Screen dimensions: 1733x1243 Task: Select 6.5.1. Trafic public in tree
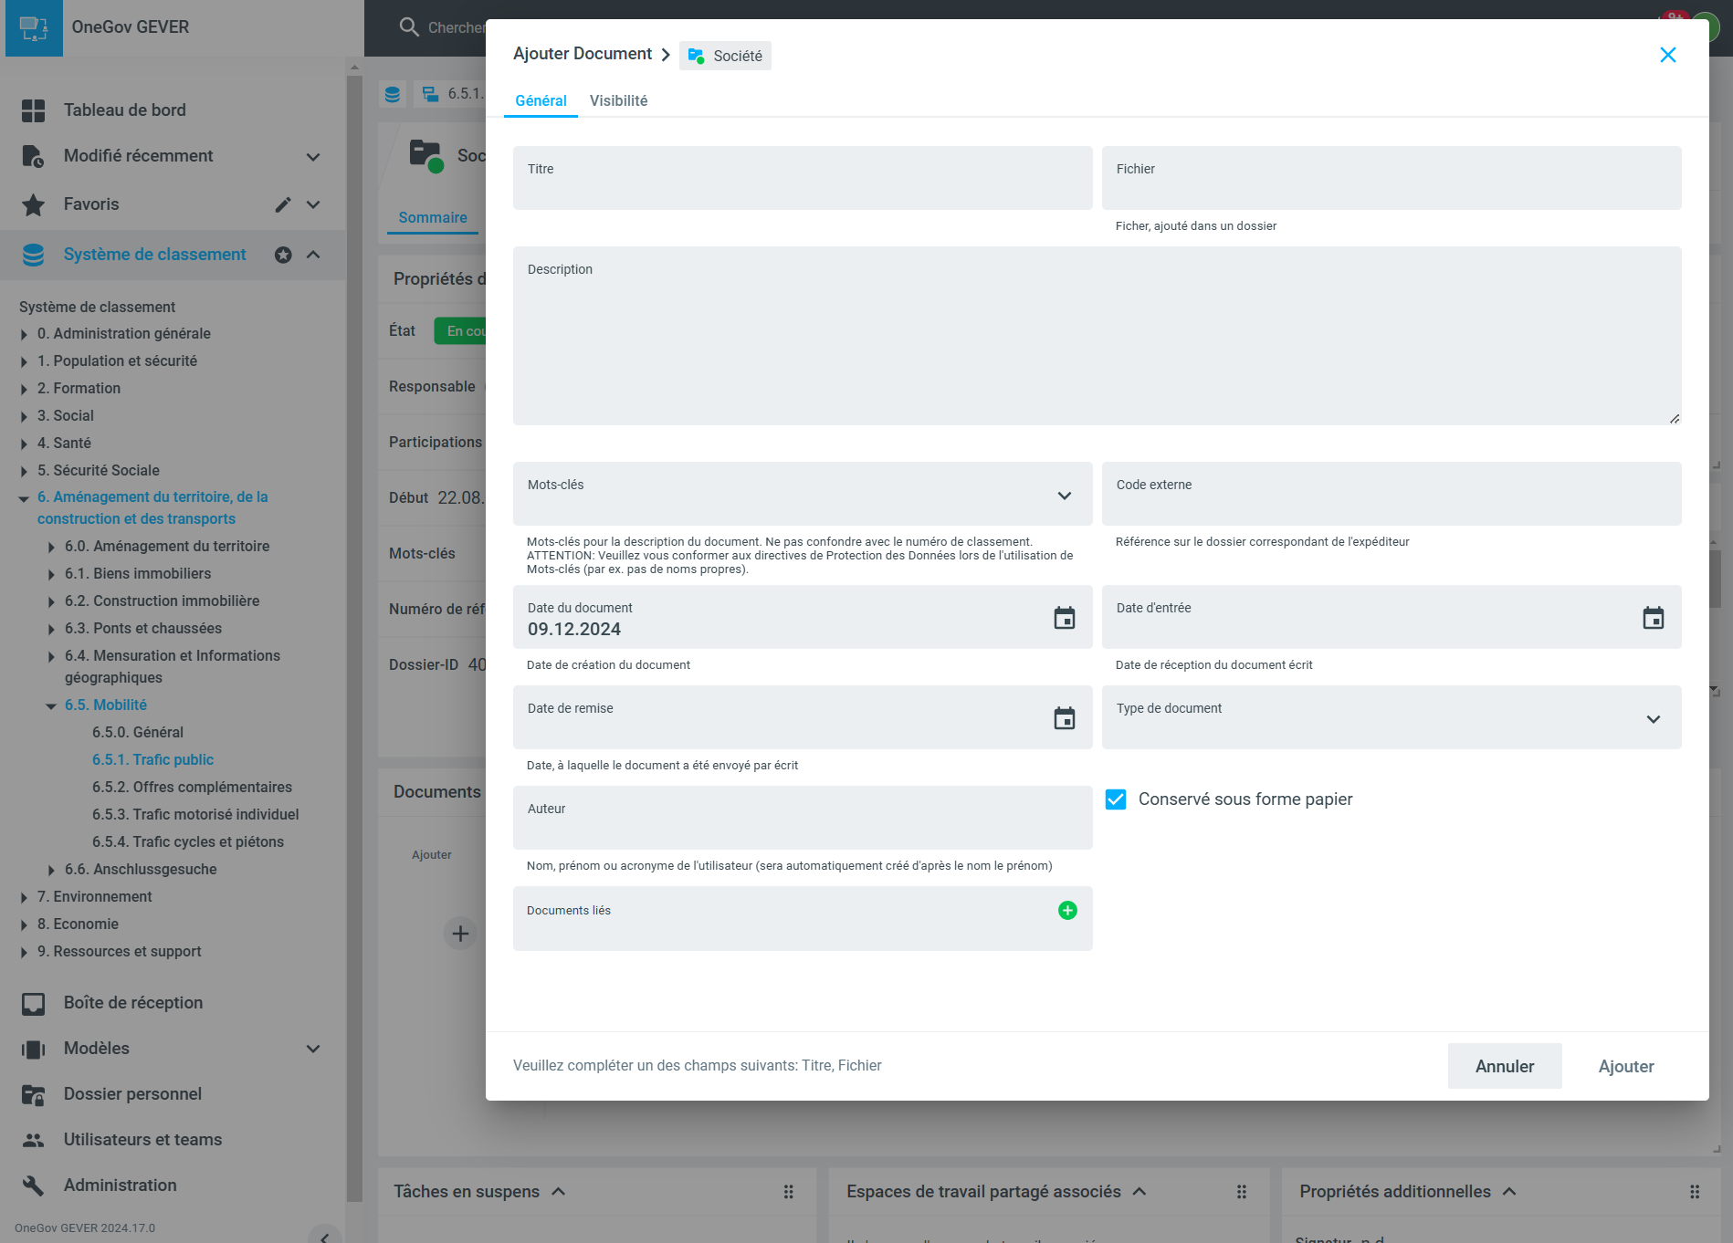click(152, 759)
